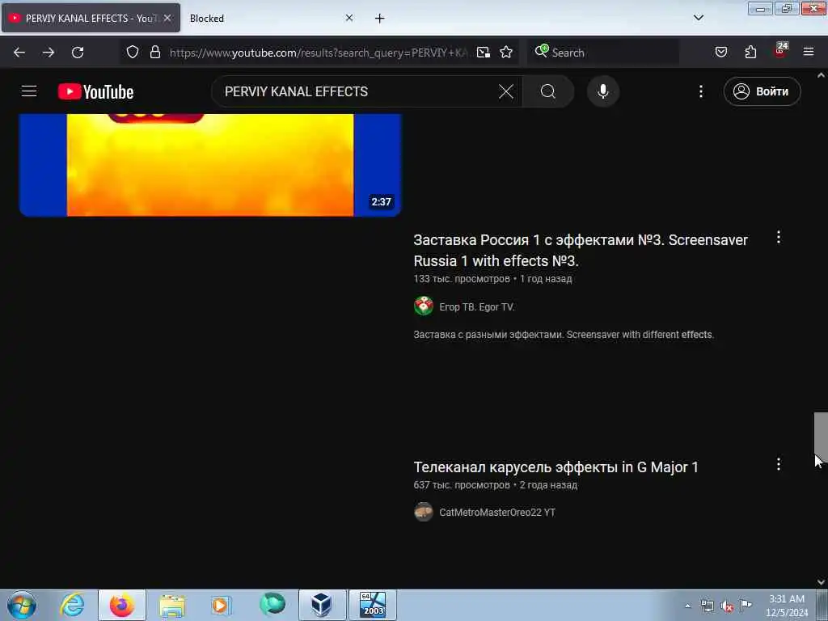828x621 pixels.
Task: Show hidden system tray icons
Action: click(x=687, y=606)
